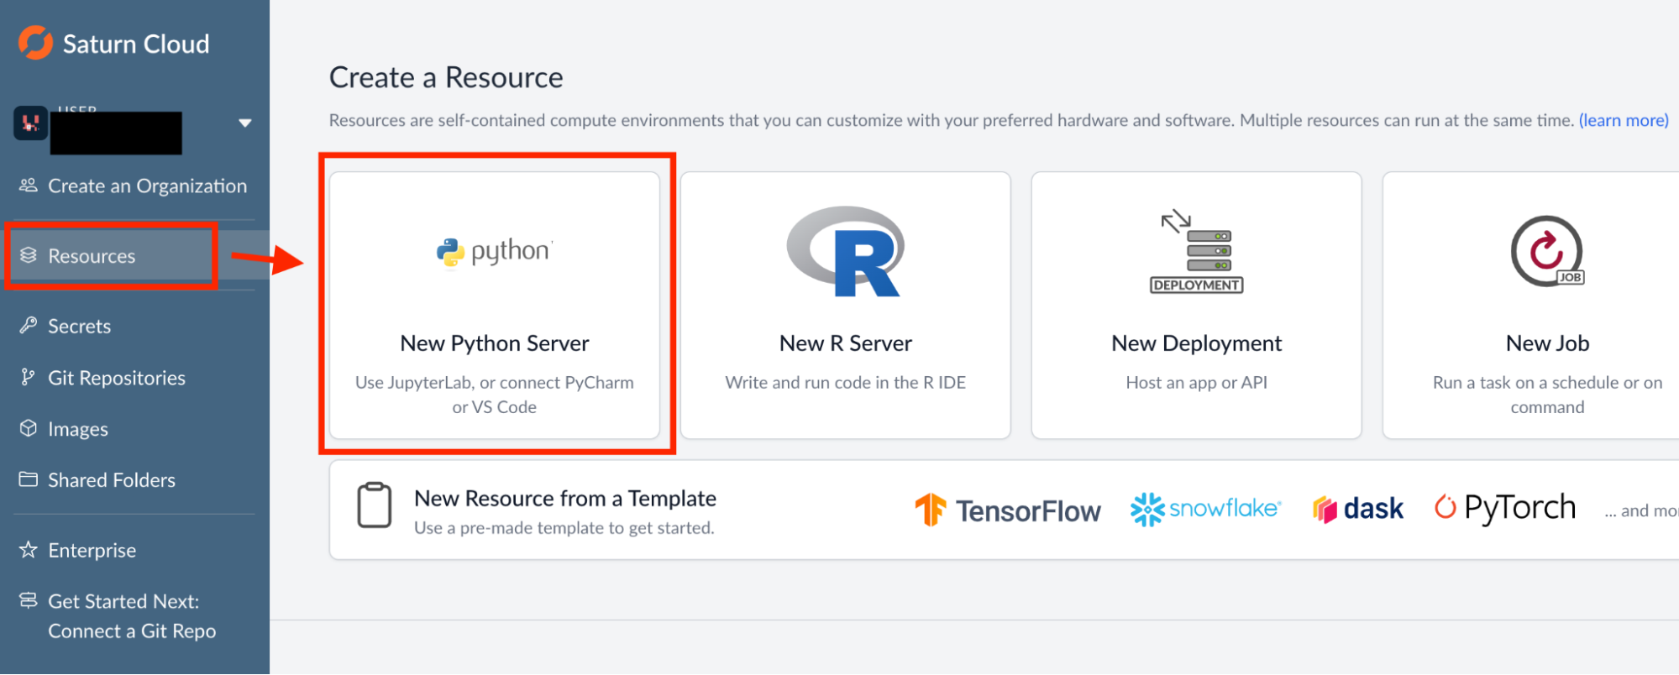
Task: Click Get Started Next: Connect a Git Repo
Action: pos(131,616)
